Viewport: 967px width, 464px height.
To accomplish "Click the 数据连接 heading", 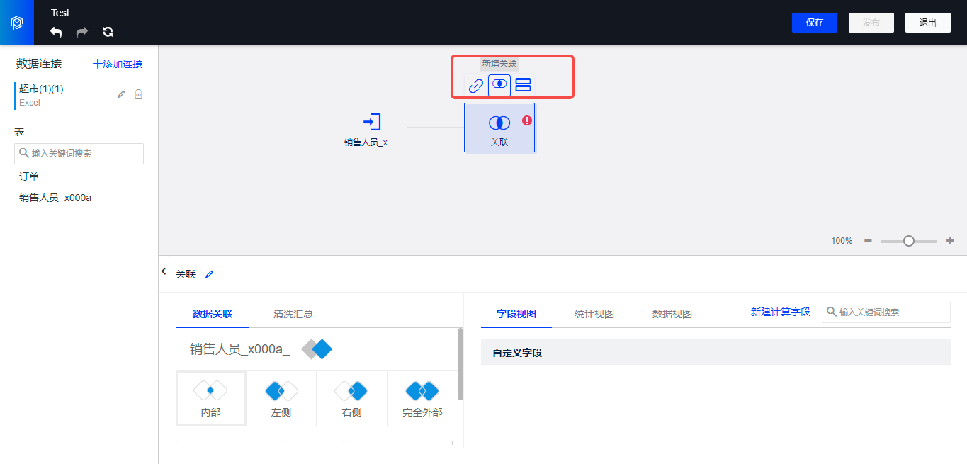I will (39, 64).
